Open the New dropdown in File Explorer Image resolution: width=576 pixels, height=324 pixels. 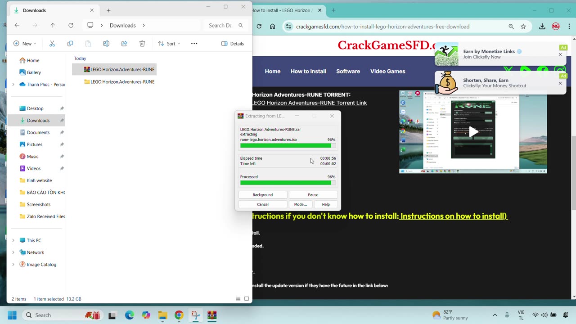tap(25, 44)
